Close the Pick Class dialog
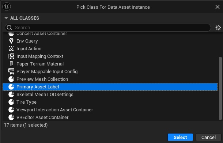 click(218, 7)
